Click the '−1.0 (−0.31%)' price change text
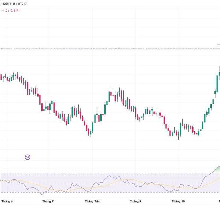 (x=11, y=11)
